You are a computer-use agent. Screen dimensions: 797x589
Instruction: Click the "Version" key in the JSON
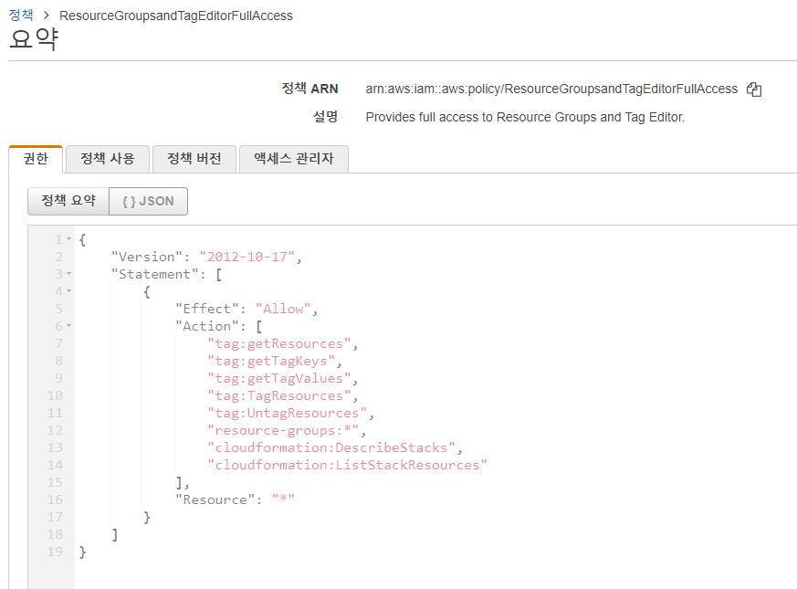click(147, 257)
